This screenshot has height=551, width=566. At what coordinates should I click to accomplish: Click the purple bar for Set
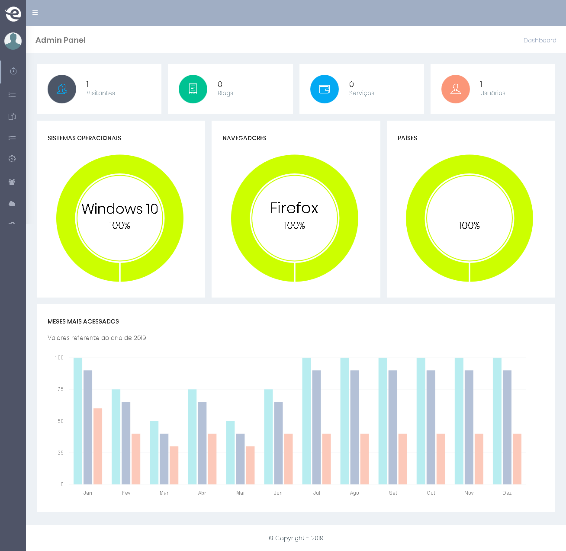coord(393,427)
